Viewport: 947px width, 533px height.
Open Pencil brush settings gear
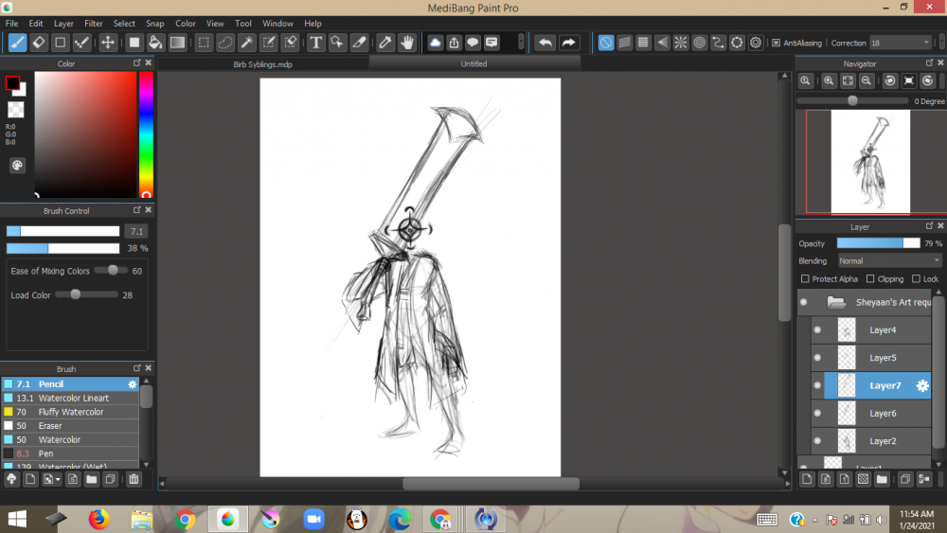pos(133,384)
